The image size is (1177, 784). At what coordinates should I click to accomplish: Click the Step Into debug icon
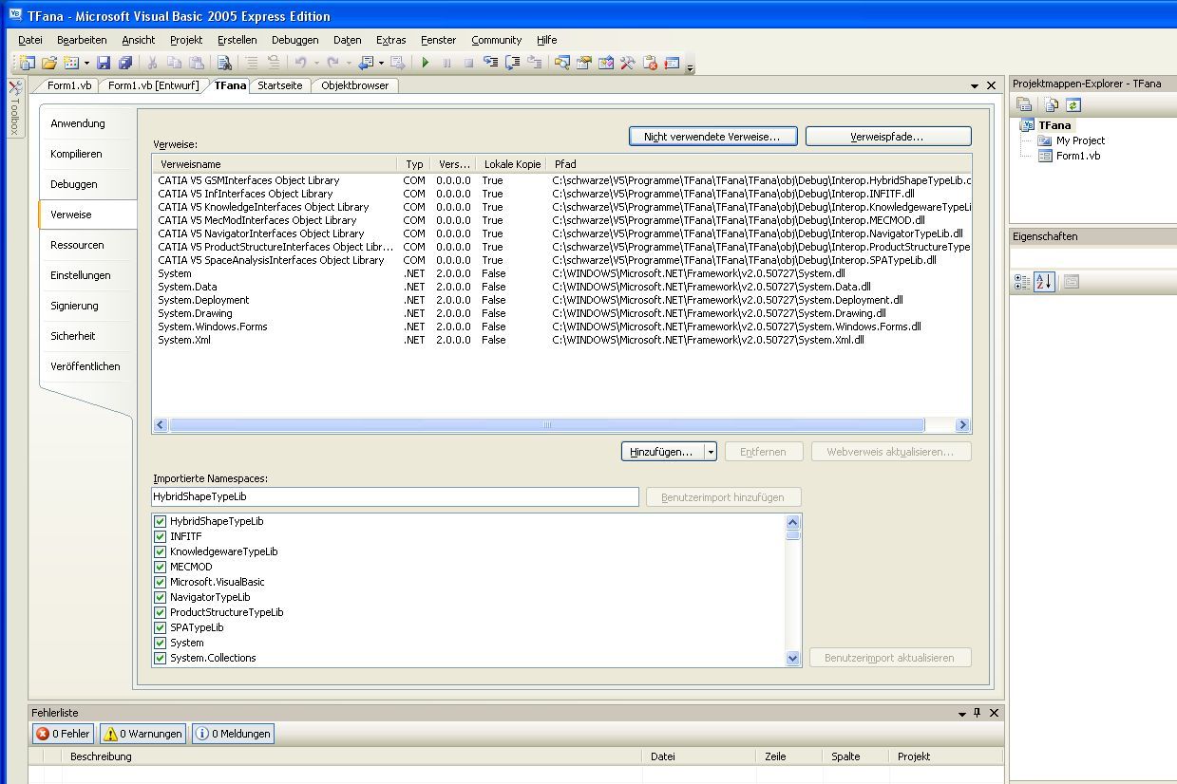pyautogui.click(x=490, y=64)
